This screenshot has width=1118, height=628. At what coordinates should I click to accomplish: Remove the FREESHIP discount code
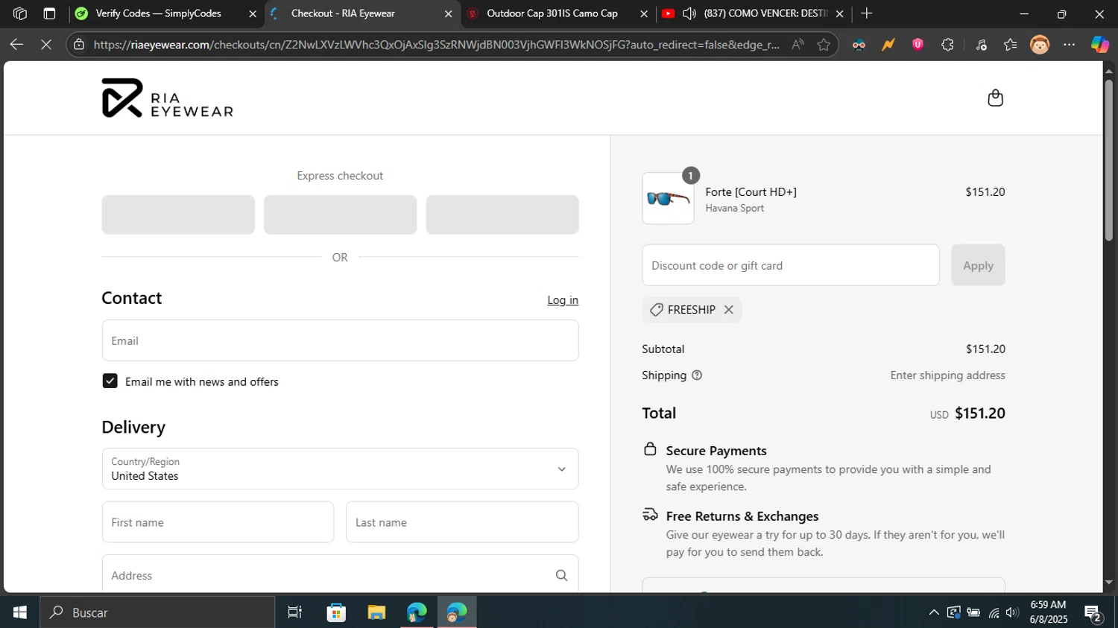[729, 310]
